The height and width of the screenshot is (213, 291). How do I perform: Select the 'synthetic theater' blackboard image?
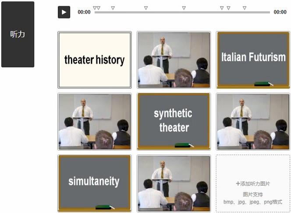coord(174,122)
